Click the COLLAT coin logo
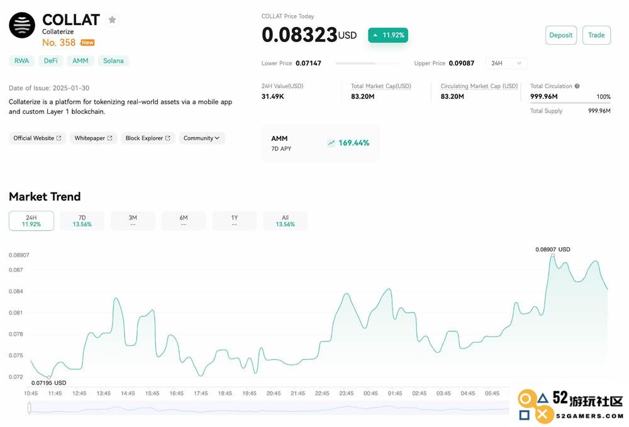This screenshot has width=629, height=427. click(22, 25)
